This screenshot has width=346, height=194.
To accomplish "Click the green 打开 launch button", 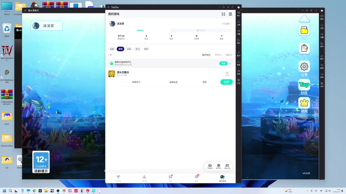I will click(x=226, y=82).
